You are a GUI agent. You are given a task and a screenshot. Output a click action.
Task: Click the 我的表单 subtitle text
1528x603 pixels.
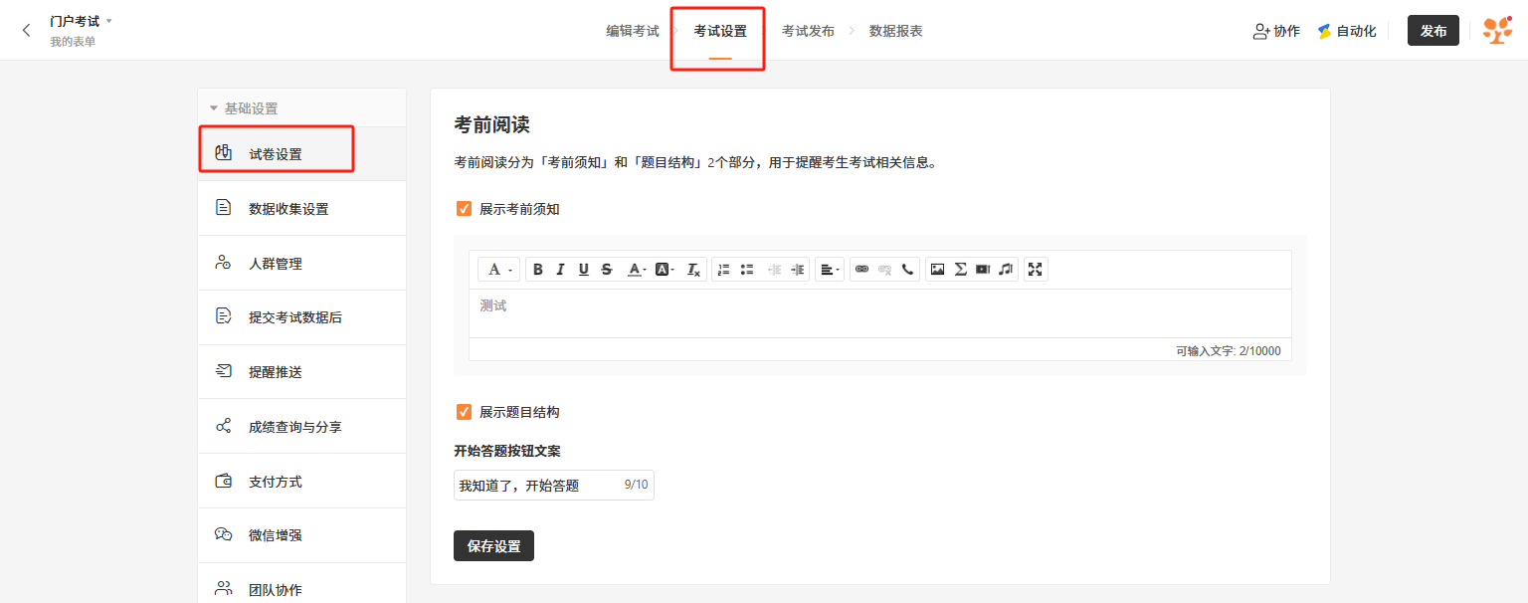tap(73, 42)
